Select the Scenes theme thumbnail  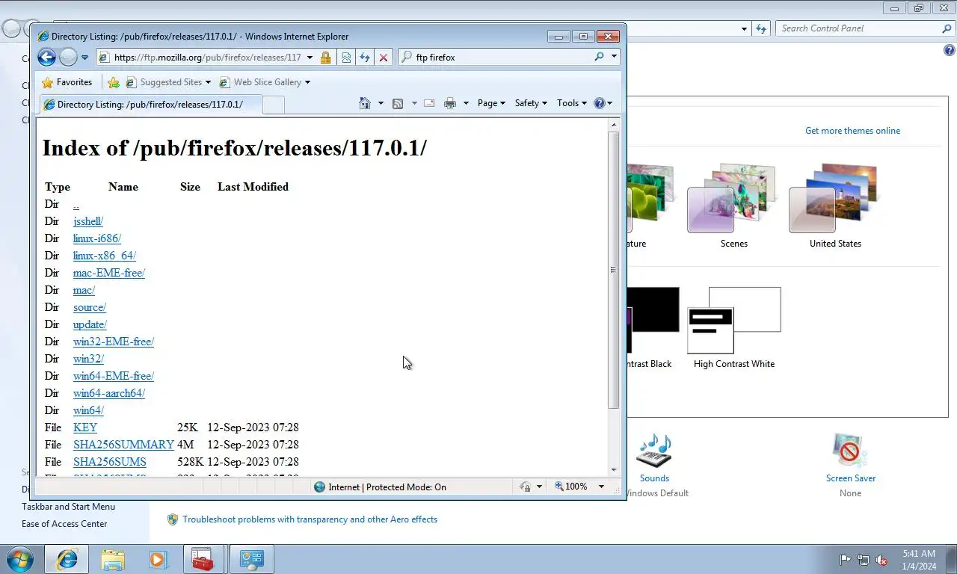pos(733,206)
